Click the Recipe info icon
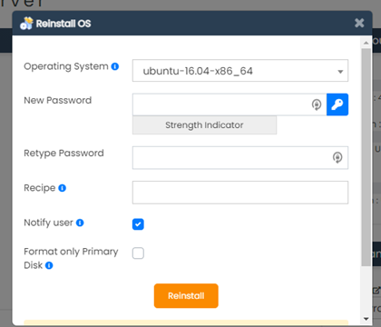The width and height of the screenshot is (381, 327). [x=62, y=188]
